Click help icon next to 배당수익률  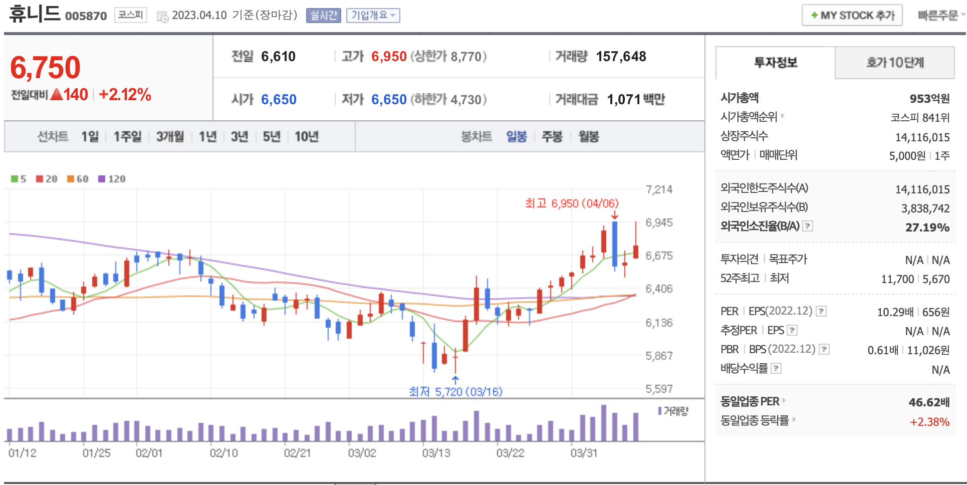776,369
